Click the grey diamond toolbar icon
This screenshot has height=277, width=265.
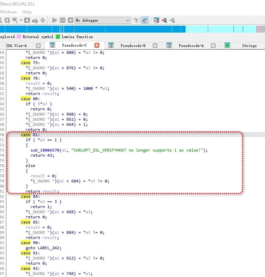(43, 20)
